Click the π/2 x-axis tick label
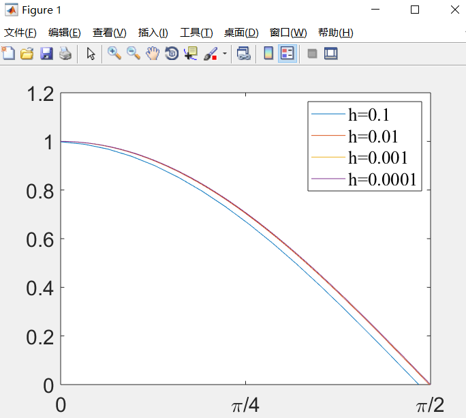Viewport: 466px width, 418px height. coord(430,405)
